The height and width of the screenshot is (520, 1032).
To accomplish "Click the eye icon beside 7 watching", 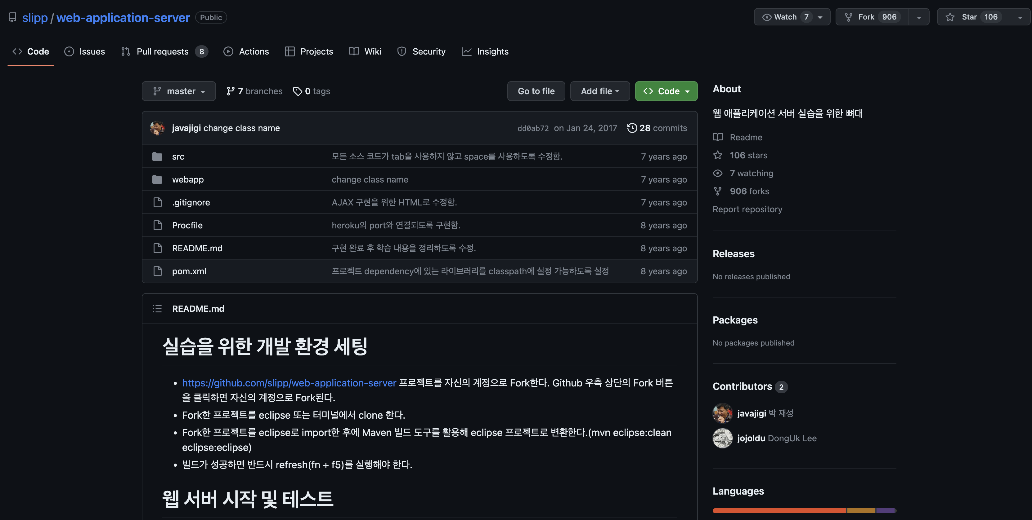I will [717, 173].
